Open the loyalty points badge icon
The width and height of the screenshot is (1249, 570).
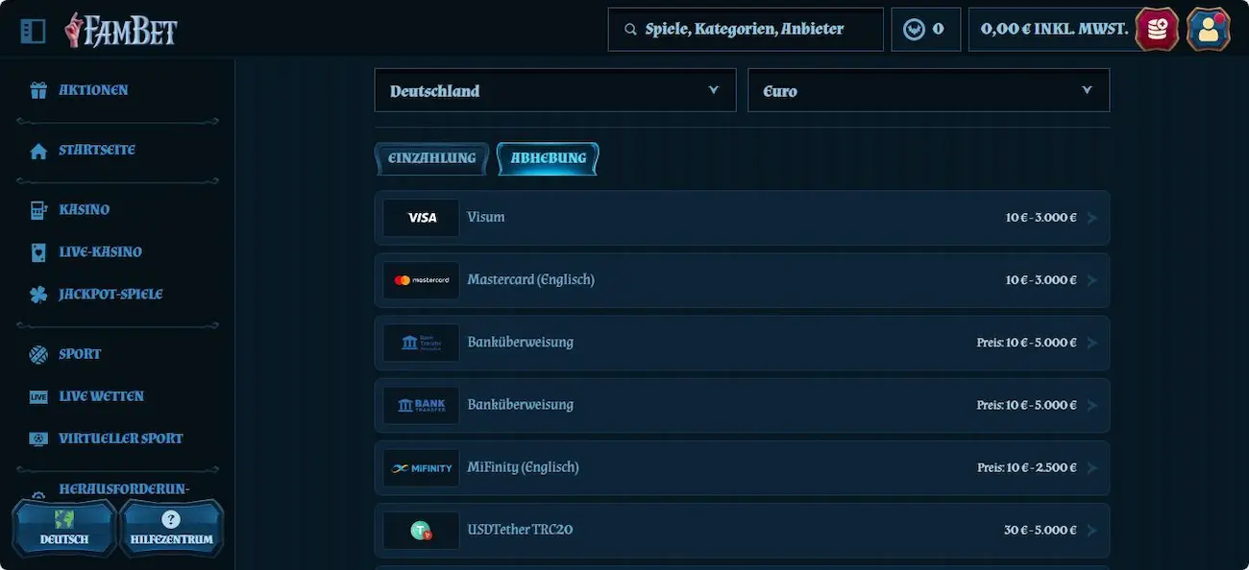(x=914, y=30)
